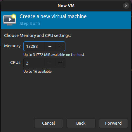Screen dimensions: 132x132
Task: Decrease the CPUs count with minus
Action: point(50,63)
